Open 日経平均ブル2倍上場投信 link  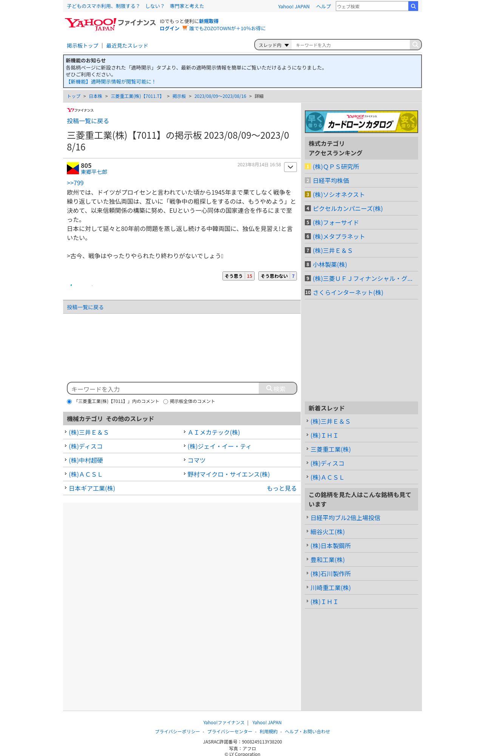point(345,518)
